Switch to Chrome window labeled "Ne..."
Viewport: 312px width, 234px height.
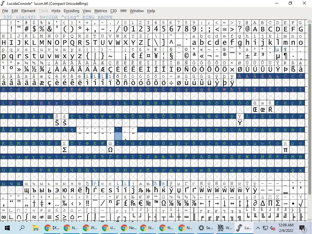click(128, 228)
